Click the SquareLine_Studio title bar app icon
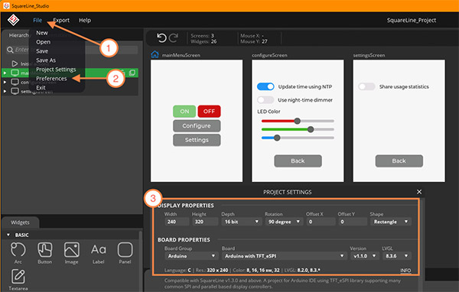Image resolution: width=459 pixels, height=292 pixels. click(x=6, y=6)
